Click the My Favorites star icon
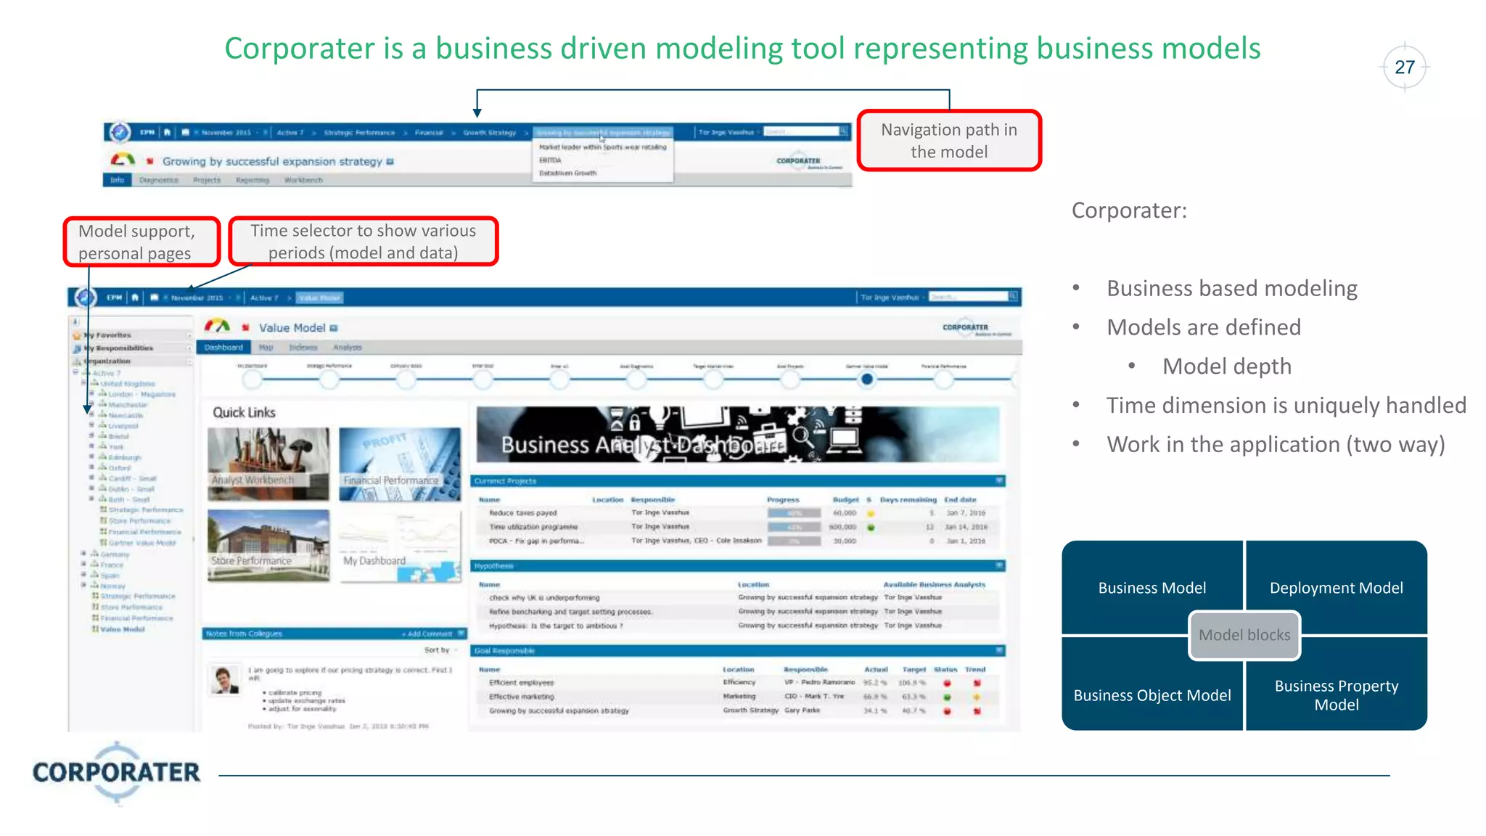The width and height of the screenshot is (1486, 836). pos(77,335)
